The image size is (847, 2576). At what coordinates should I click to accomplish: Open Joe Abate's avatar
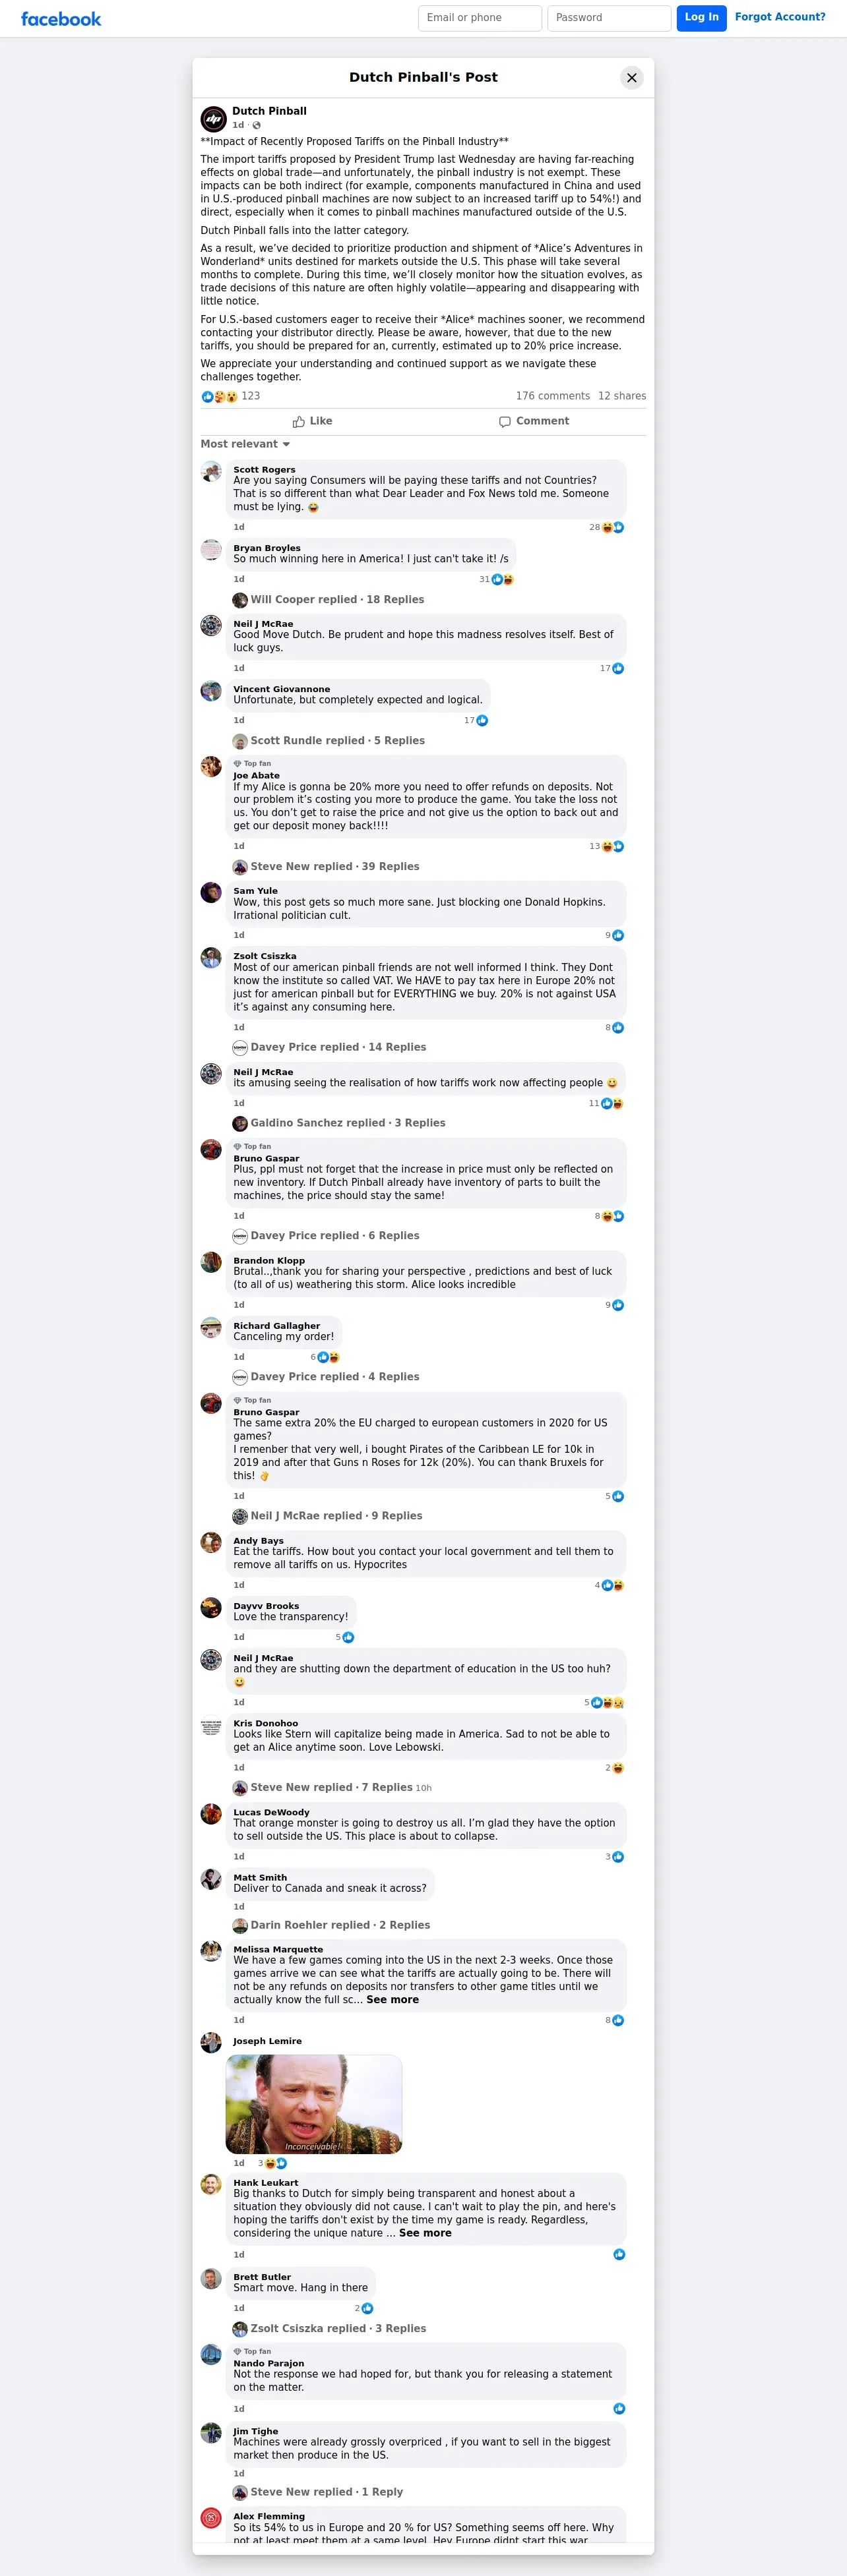[211, 767]
